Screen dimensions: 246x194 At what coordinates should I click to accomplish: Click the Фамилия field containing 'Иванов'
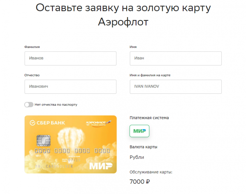pos(70,58)
